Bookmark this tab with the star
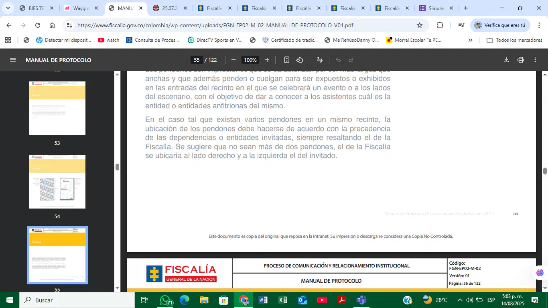Screen dimensions: 548x308 pyautogui.click(x=420, y=25)
